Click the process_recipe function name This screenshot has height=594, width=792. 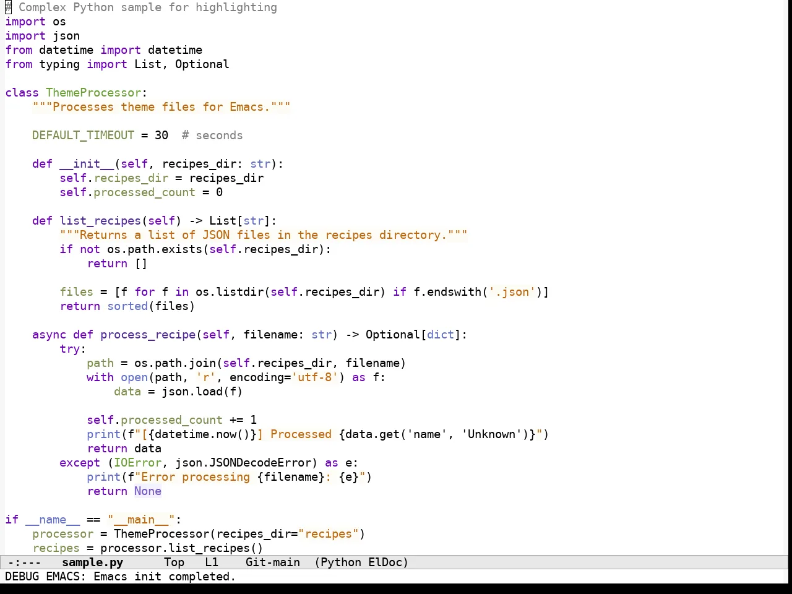pyautogui.click(x=148, y=335)
